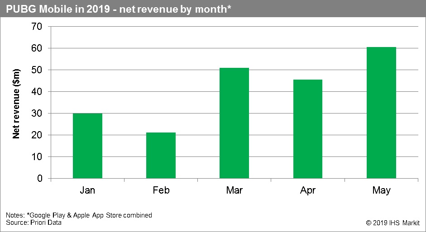Click the green Mar revenue bar
The image size is (426, 232).
click(x=234, y=123)
